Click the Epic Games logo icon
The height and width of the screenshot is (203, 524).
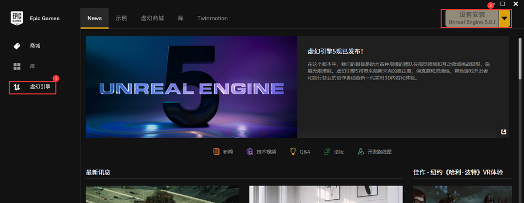tap(17, 18)
